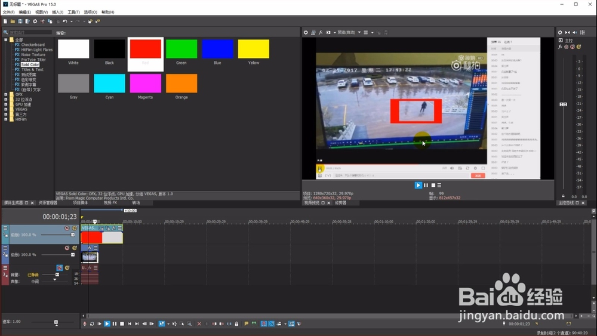Solo track 2 video
This screenshot has height=336, width=597.
coord(75,248)
